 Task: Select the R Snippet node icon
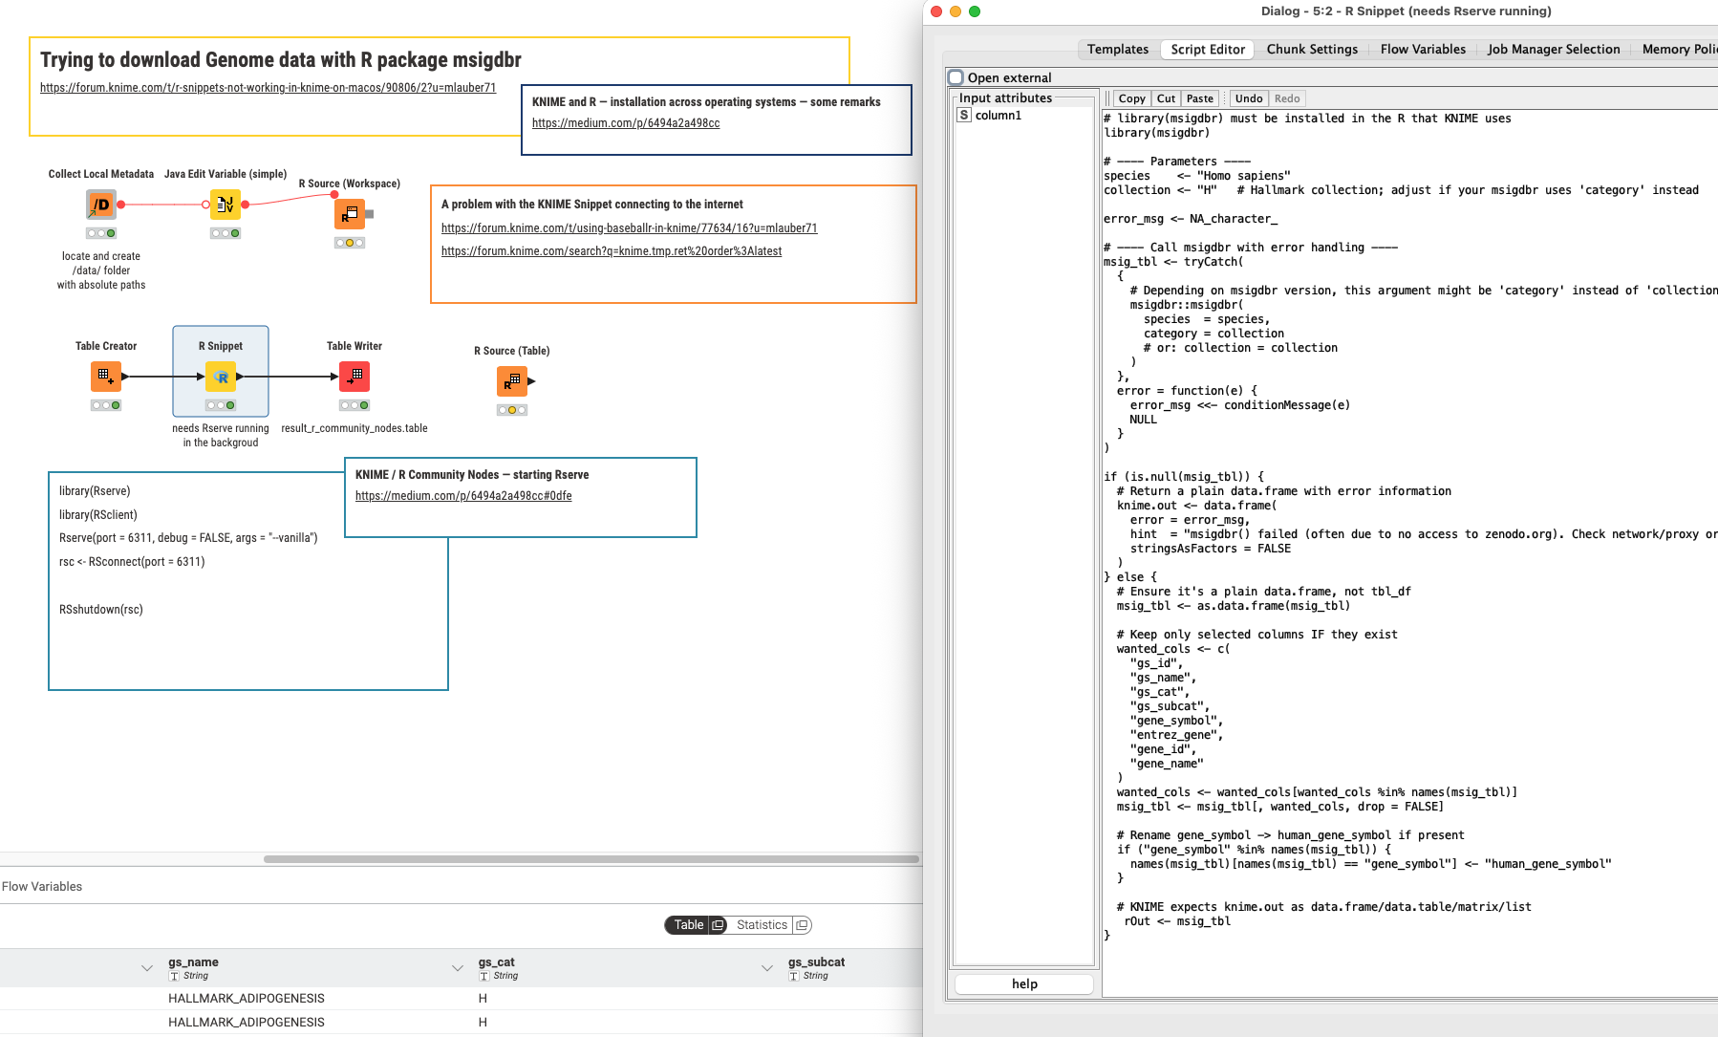pos(221,377)
